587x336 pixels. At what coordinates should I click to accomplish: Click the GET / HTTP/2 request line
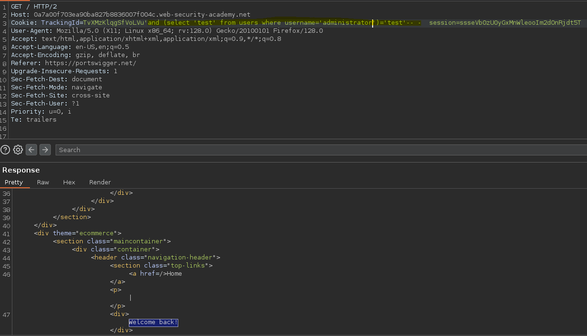coord(34,6)
